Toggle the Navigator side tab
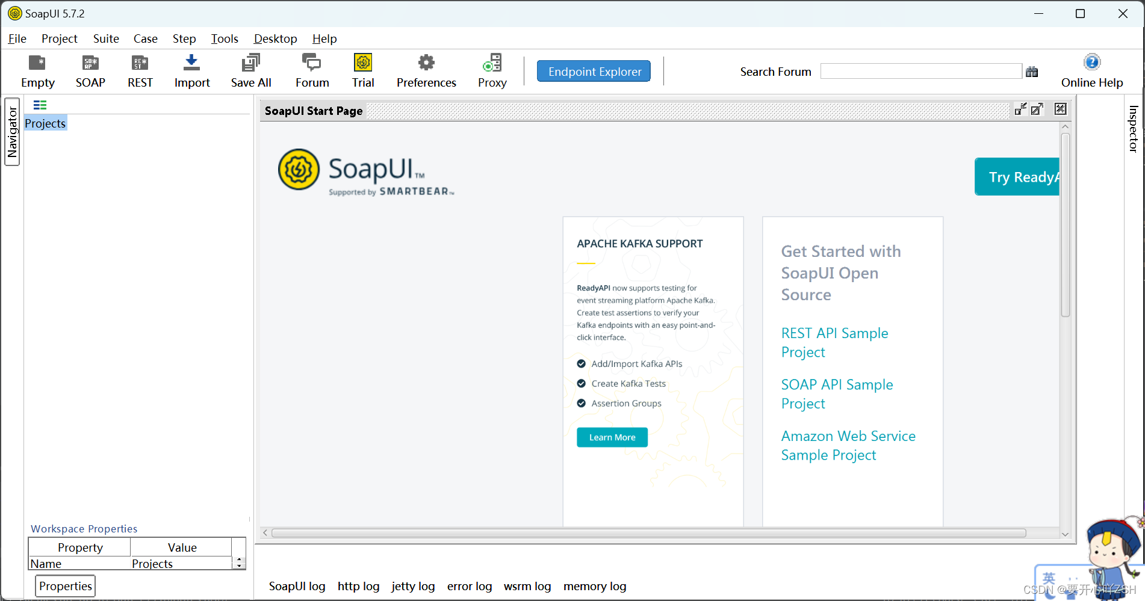The image size is (1145, 601). pyautogui.click(x=12, y=132)
